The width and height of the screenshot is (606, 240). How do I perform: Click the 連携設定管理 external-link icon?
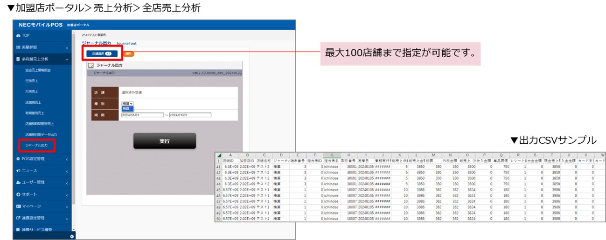[18, 218]
